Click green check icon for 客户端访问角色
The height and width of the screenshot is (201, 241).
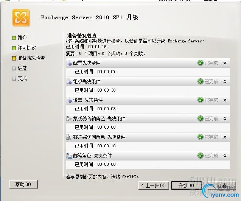[x=201, y=137]
